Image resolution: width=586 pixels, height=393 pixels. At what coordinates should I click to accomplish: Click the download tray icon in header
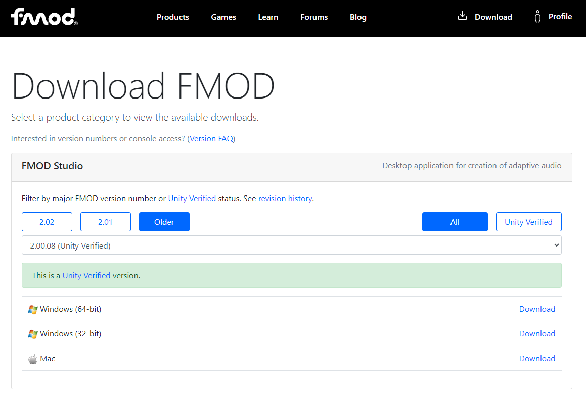click(x=462, y=16)
